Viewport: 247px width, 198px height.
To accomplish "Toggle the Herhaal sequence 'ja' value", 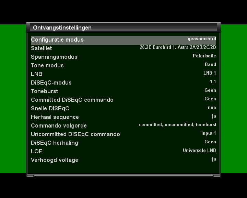I will (214, 116).
